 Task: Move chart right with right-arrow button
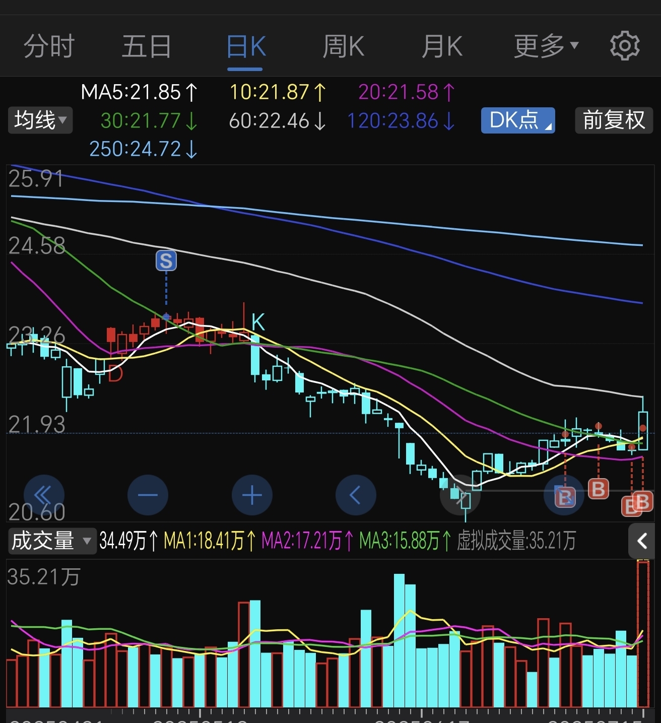coord(460,495)
